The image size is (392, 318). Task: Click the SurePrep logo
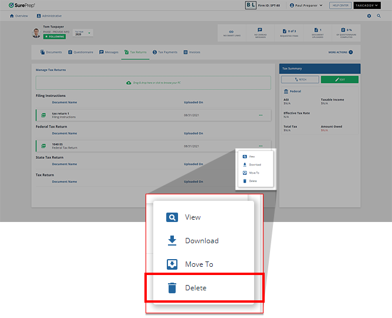(x=22, y=5)
